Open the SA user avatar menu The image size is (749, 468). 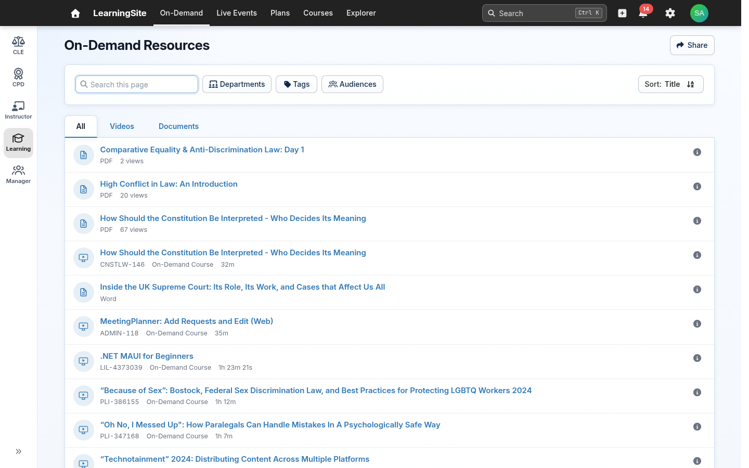pos(699,13)
